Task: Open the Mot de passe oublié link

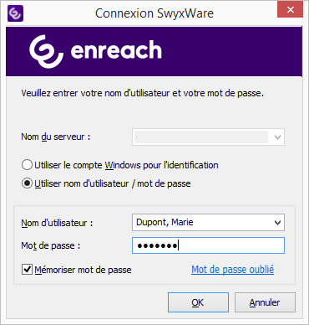Action: (x=232, y=270)
